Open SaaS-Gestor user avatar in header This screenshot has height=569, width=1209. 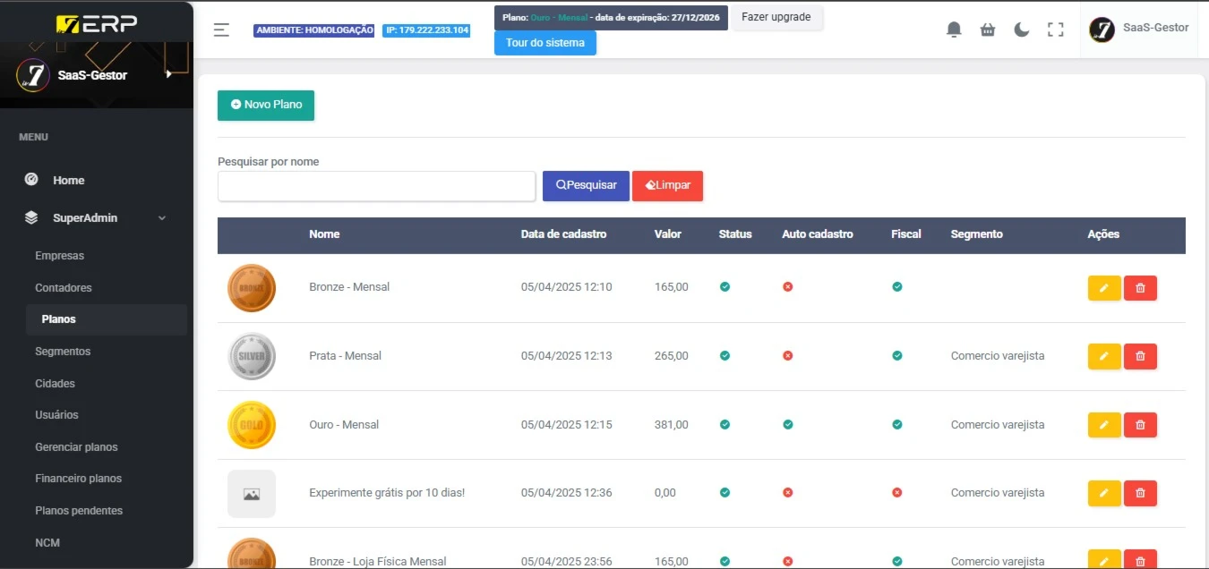(x=1102, y=30)
